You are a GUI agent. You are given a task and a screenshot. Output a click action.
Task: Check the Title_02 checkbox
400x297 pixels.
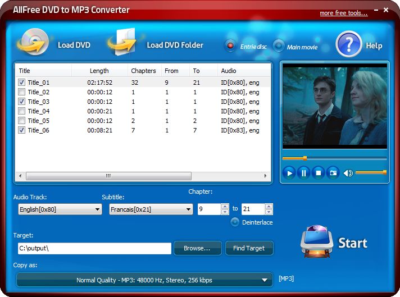pyautogui.click(x=22, y=92)
